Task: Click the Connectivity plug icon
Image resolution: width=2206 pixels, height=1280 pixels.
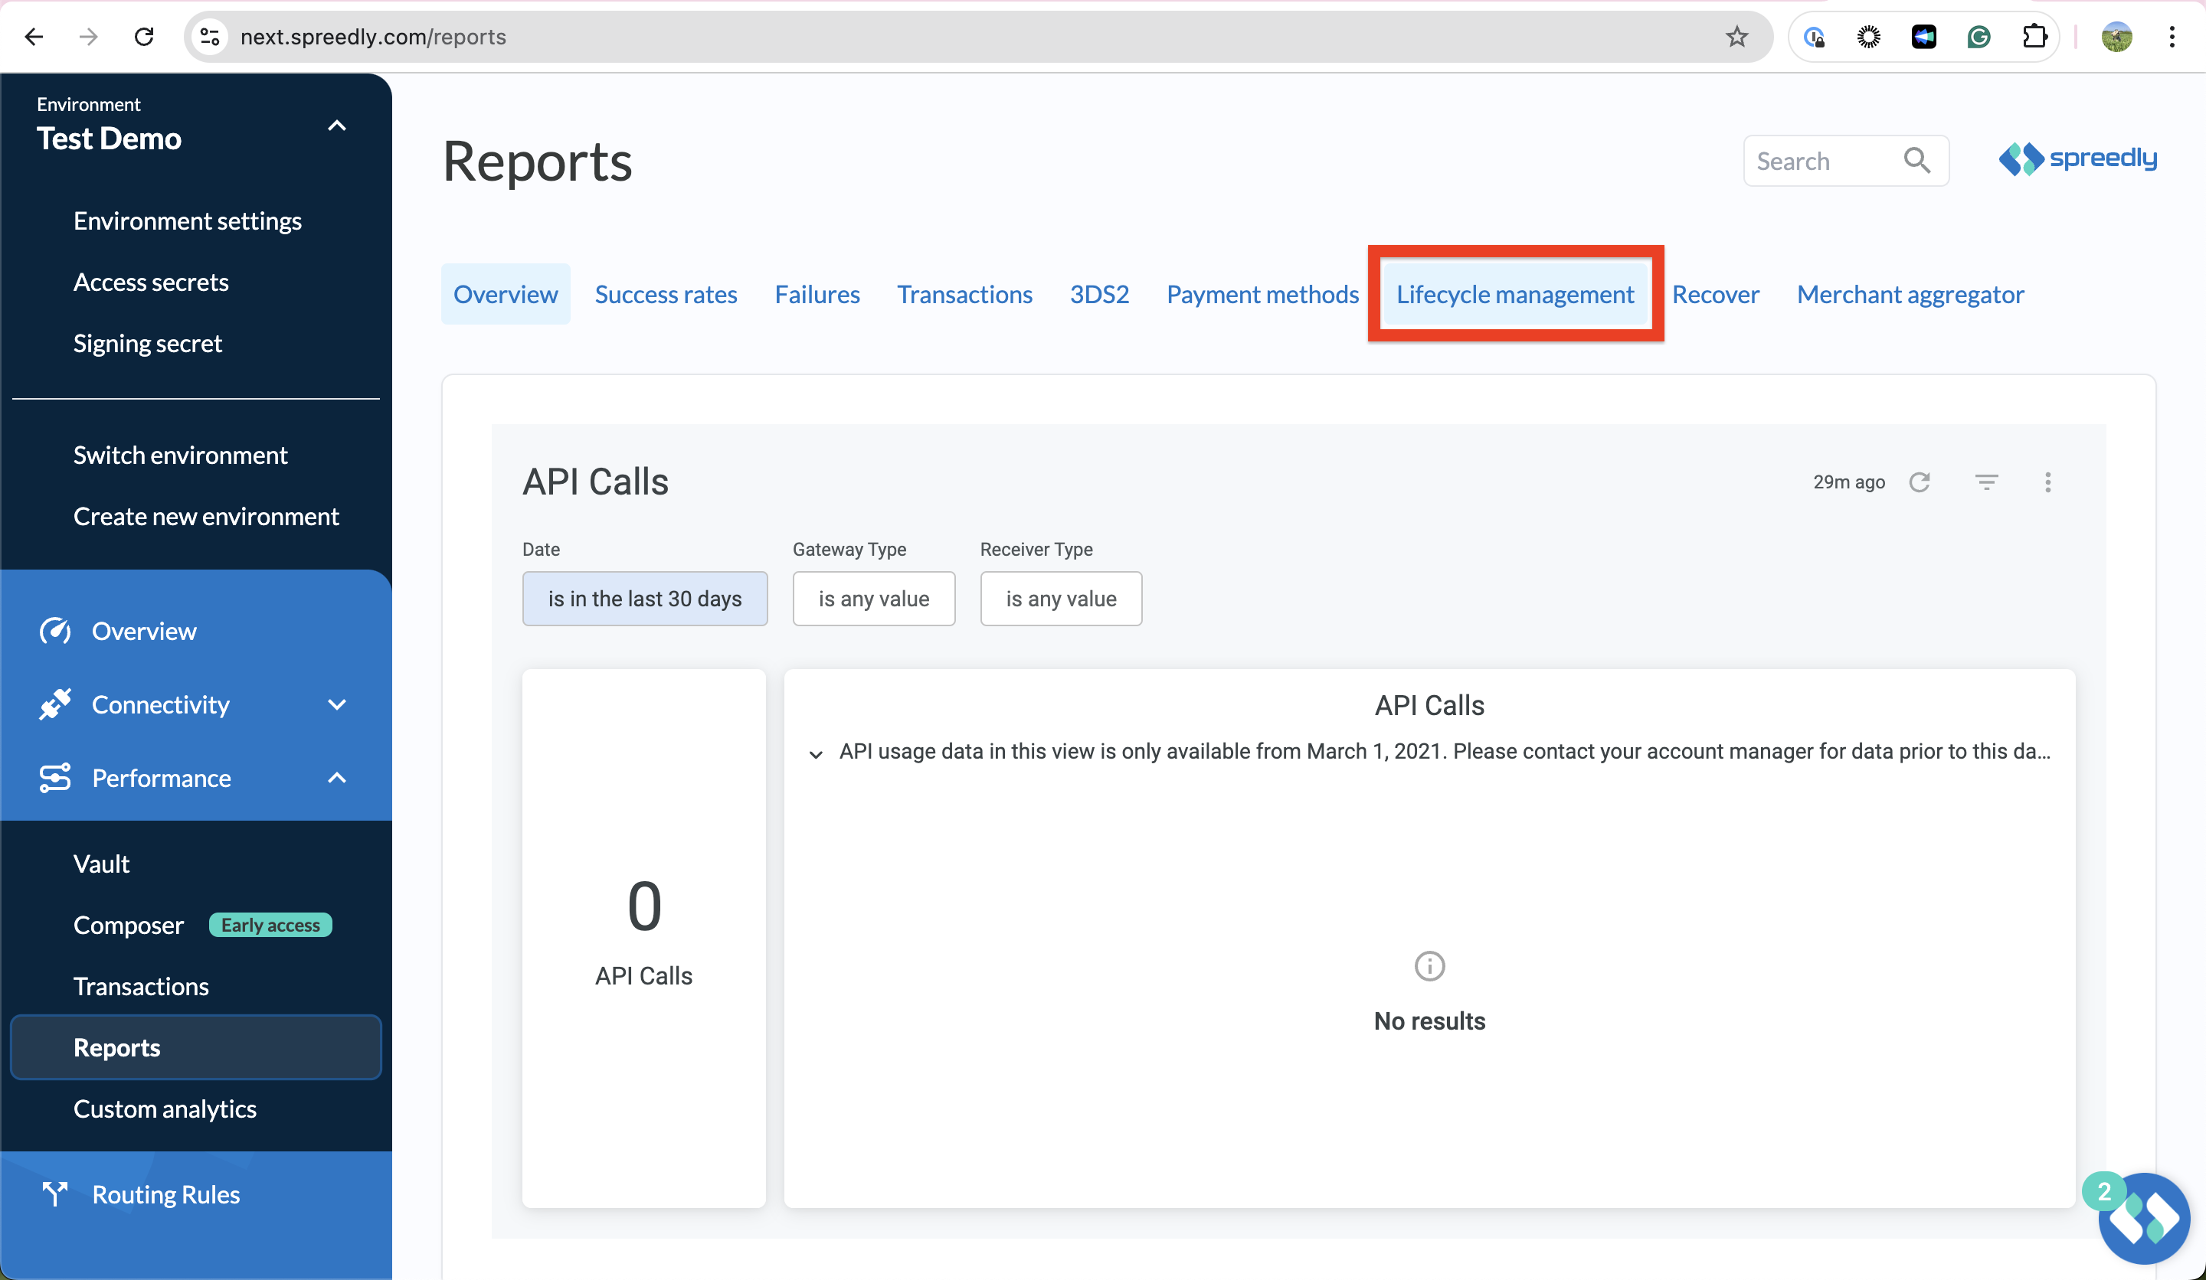Action: coord(55,704)
